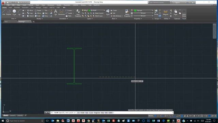Open the Annotate ribbon tab
Image resolution: width=218 pixels, height=123 pixels.
[17, 8]
